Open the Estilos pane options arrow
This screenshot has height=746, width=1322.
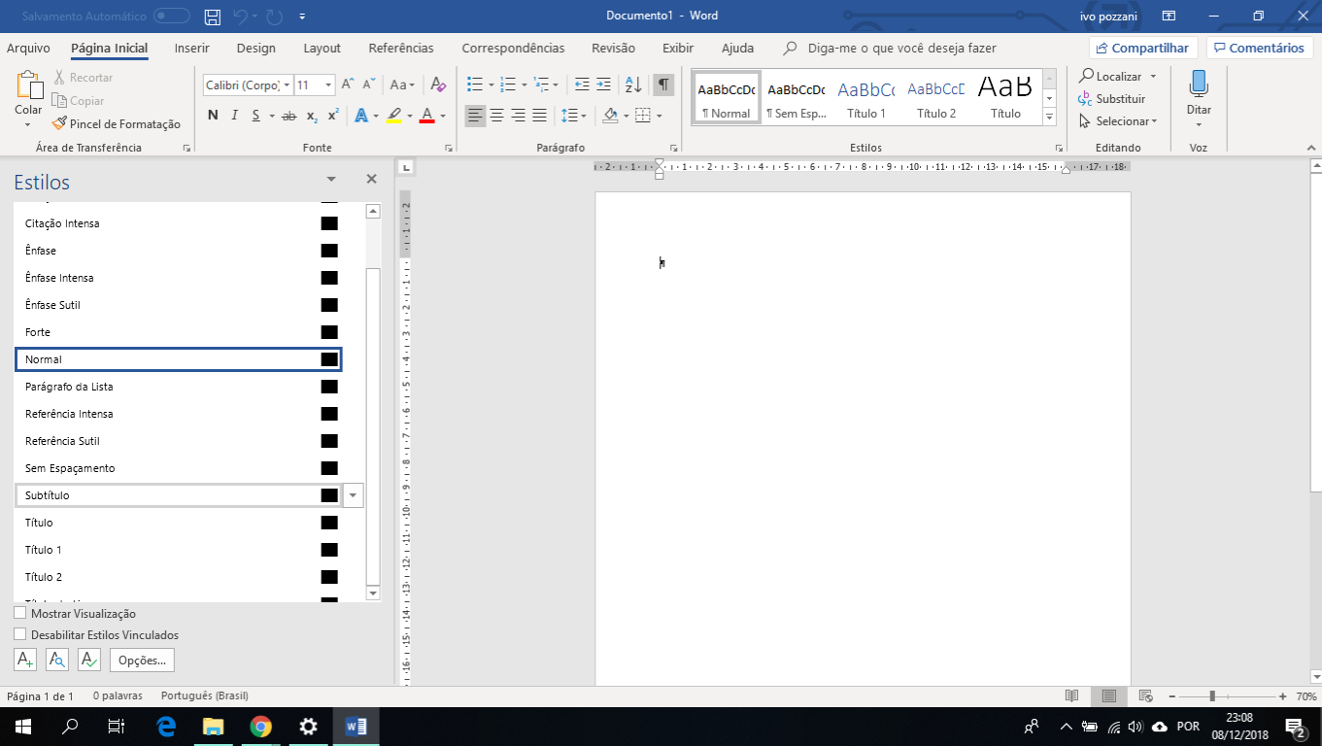[x=331, y=180]
